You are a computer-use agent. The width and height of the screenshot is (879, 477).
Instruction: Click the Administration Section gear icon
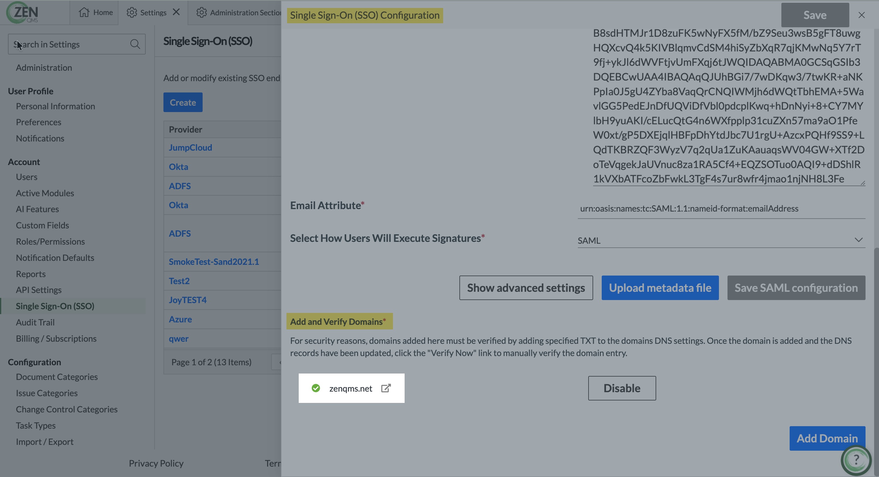[x=201, y=12]
